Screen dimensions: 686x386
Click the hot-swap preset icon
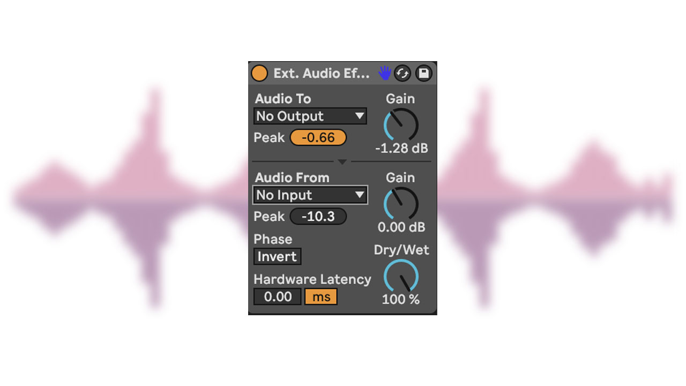(x=402, y=73)
